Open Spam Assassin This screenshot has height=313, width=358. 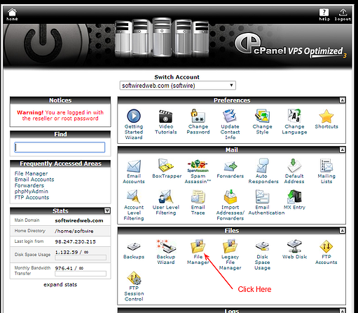click(x=198, y=166)
